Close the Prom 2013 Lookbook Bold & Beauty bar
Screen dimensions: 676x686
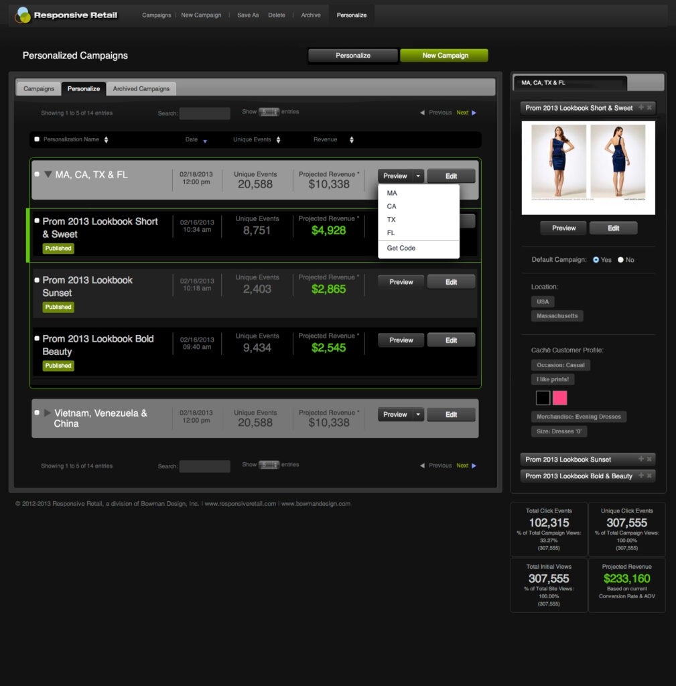pos(649,476)
